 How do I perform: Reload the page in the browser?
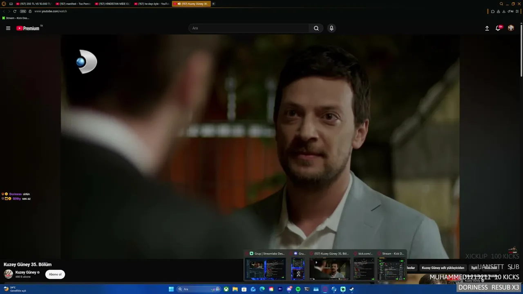pos(15,11)
